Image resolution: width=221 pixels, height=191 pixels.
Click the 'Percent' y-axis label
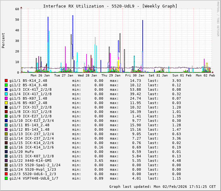click(3, 41)
